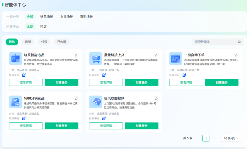
Task: Go to next page with right chevron
Action: (x=215, y=138)
